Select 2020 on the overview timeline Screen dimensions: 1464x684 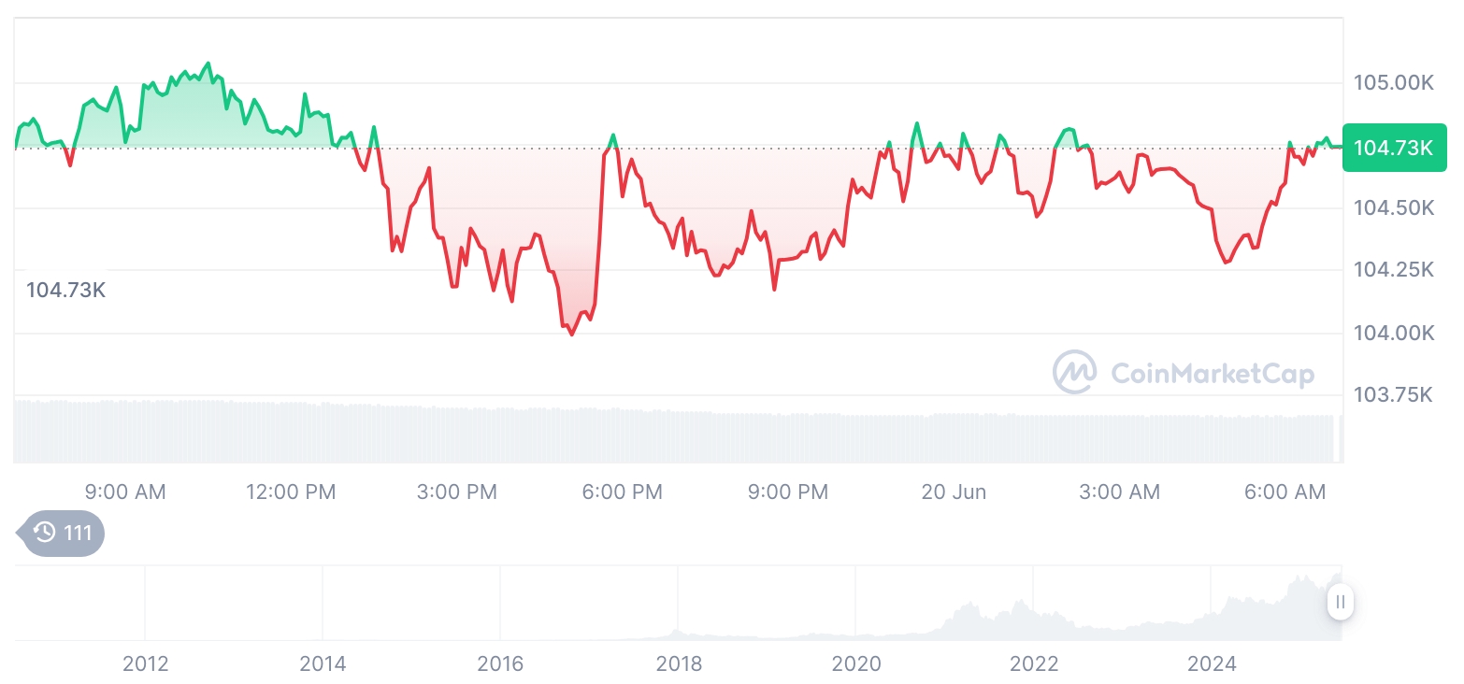coord(856,664)
